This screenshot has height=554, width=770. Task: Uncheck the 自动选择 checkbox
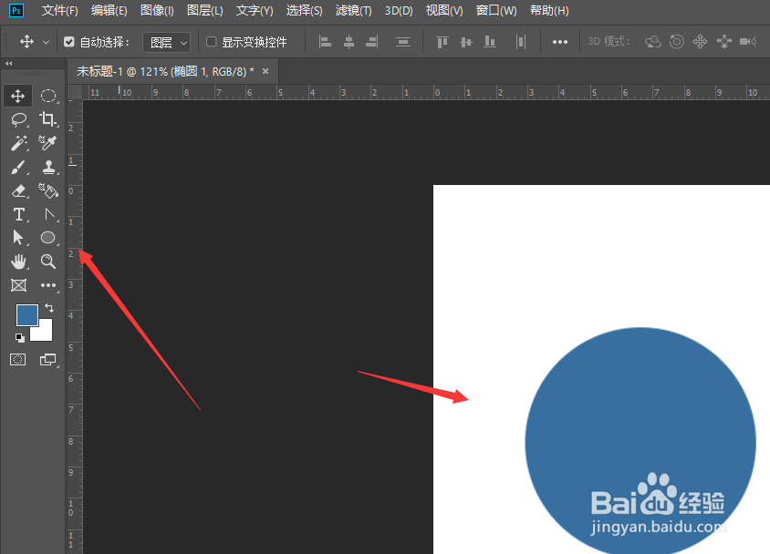(69, 42)
